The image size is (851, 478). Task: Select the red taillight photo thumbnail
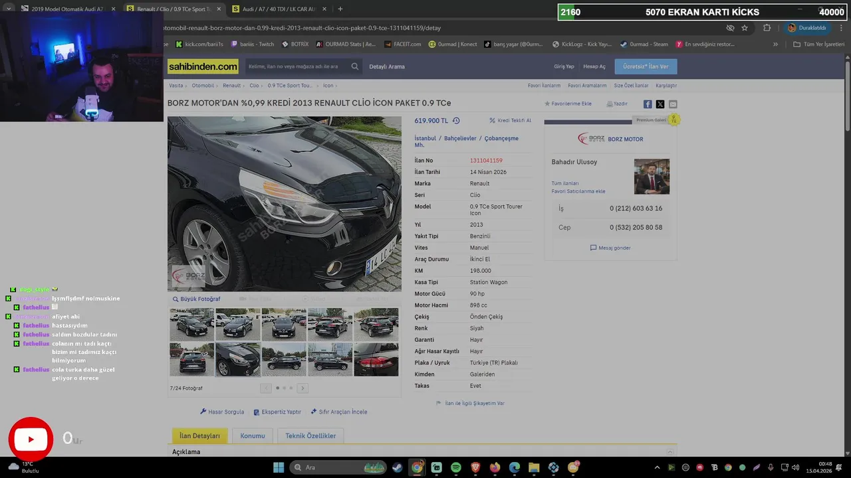click(x=376, y=359)
